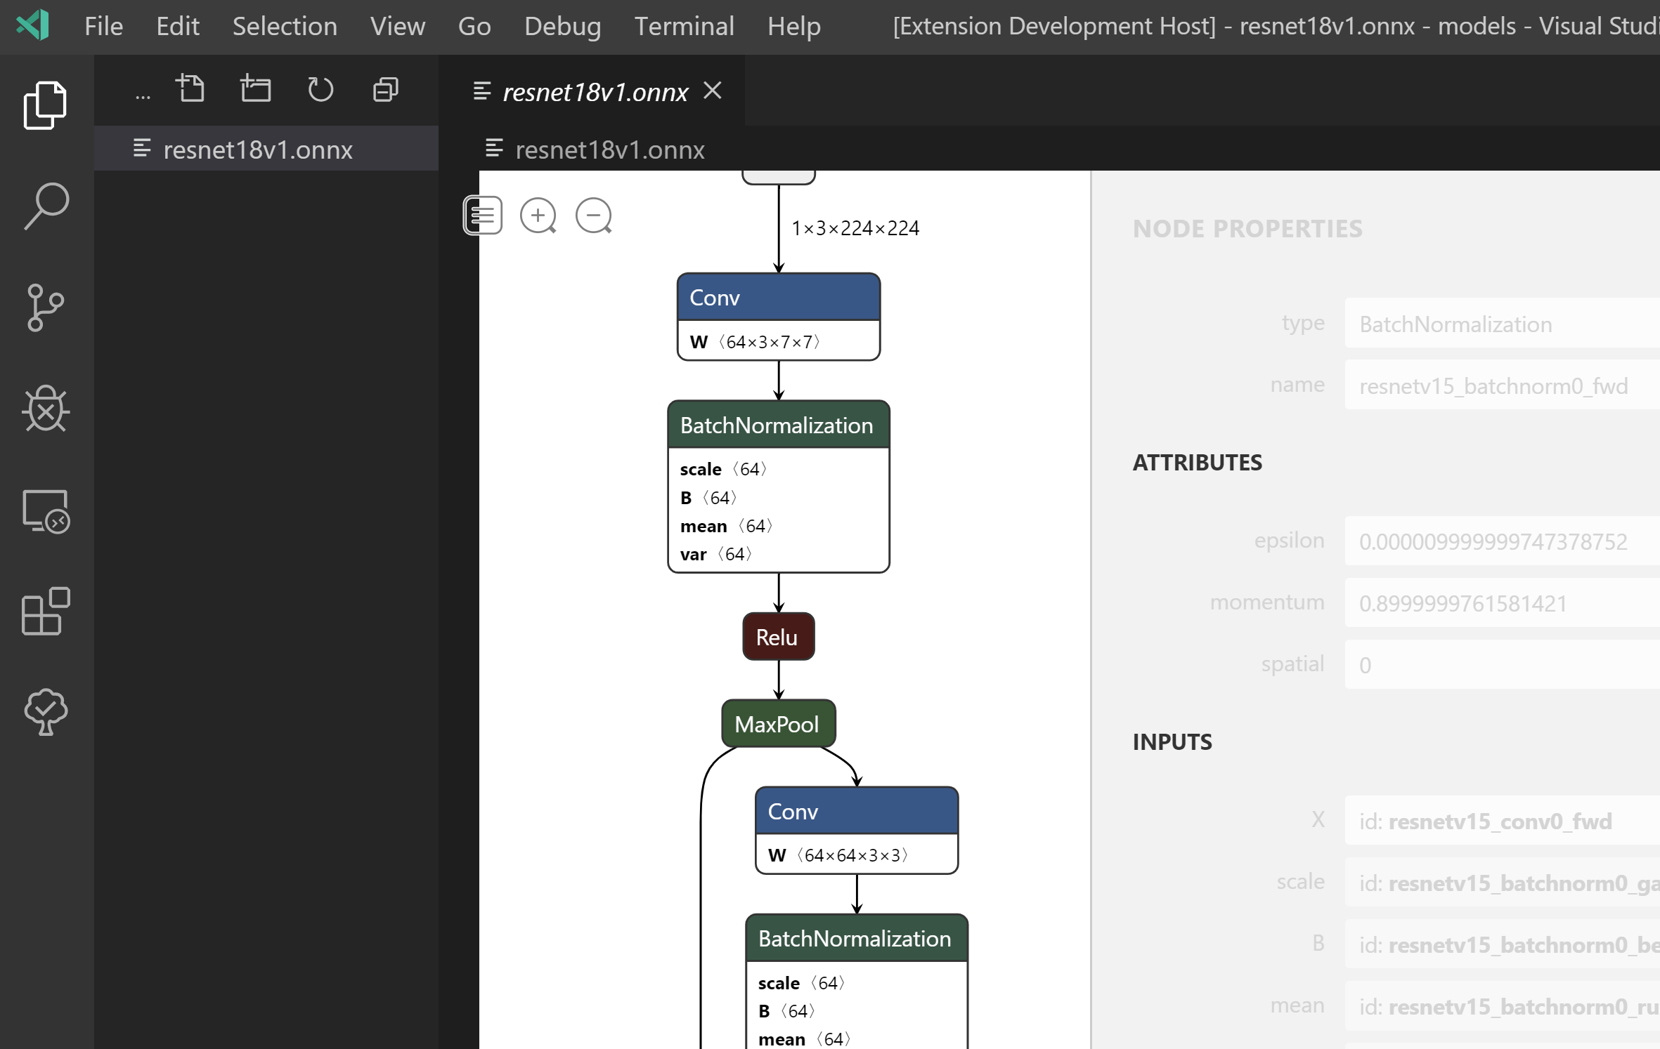Screen dimensions: 1660x1049
Task: Open the Remote Explorer view
Action: pyautogui.click(x=45, y=511)
